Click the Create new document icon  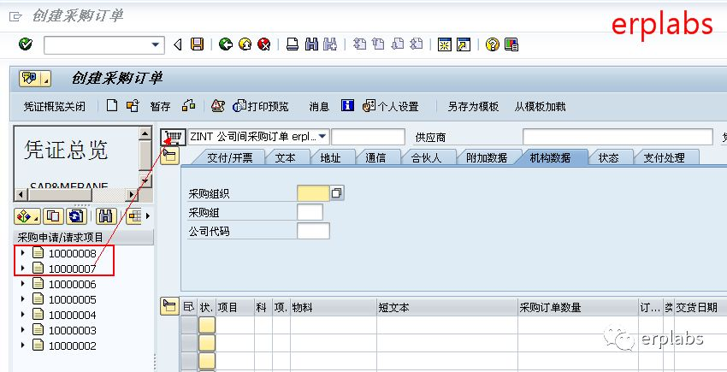(112, 106)
